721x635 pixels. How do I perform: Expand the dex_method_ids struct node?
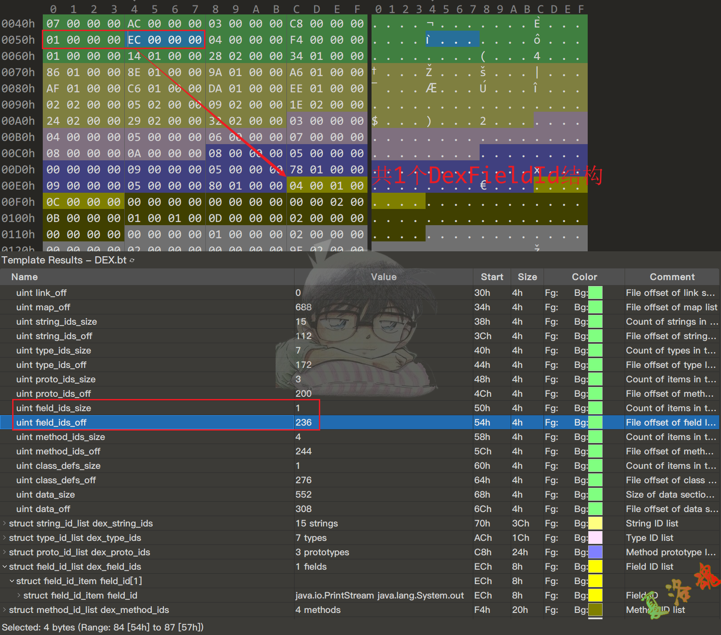pyautogui.click(x=5, y=610)
